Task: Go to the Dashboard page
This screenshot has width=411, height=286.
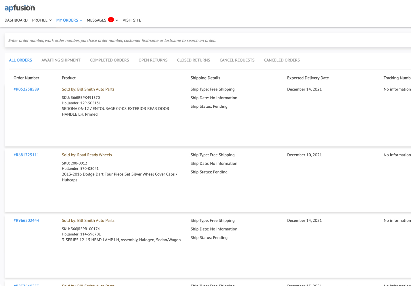Action: coord(16,20)
